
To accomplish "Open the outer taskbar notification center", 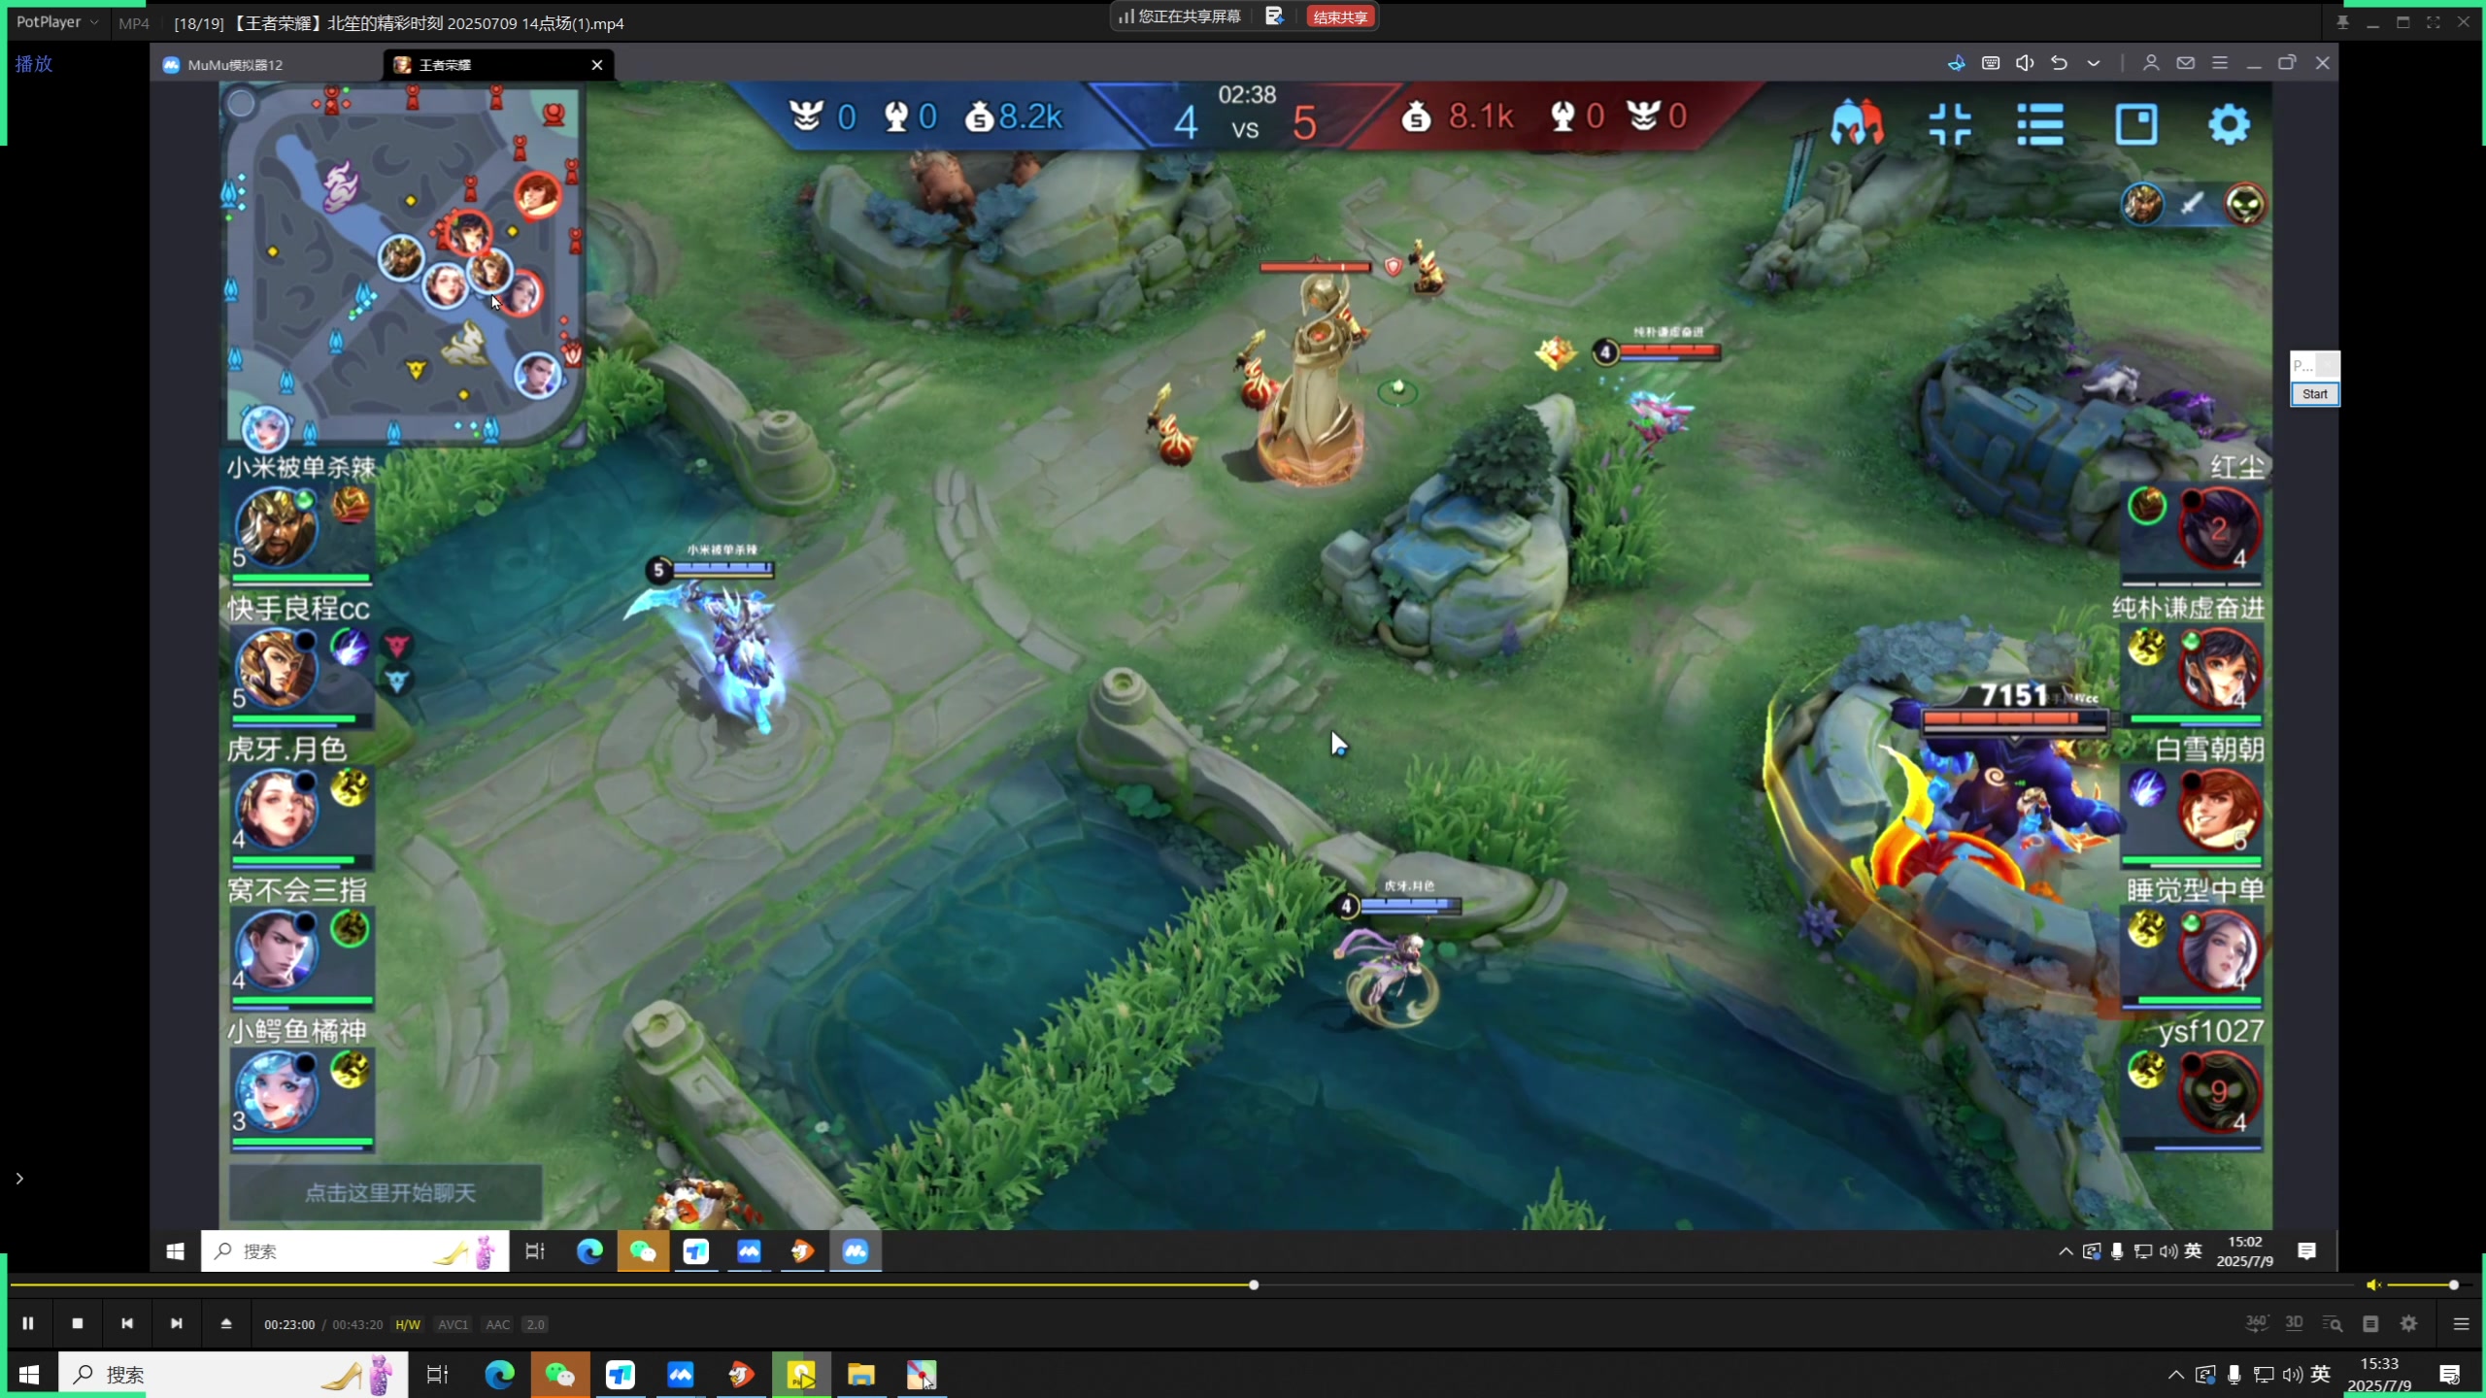I will (x=2449, y=1375).
